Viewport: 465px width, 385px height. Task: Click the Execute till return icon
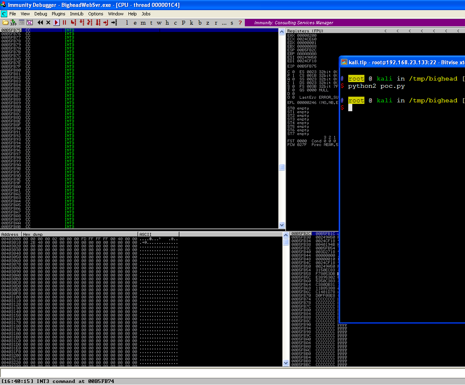click(x=106, y=23)
